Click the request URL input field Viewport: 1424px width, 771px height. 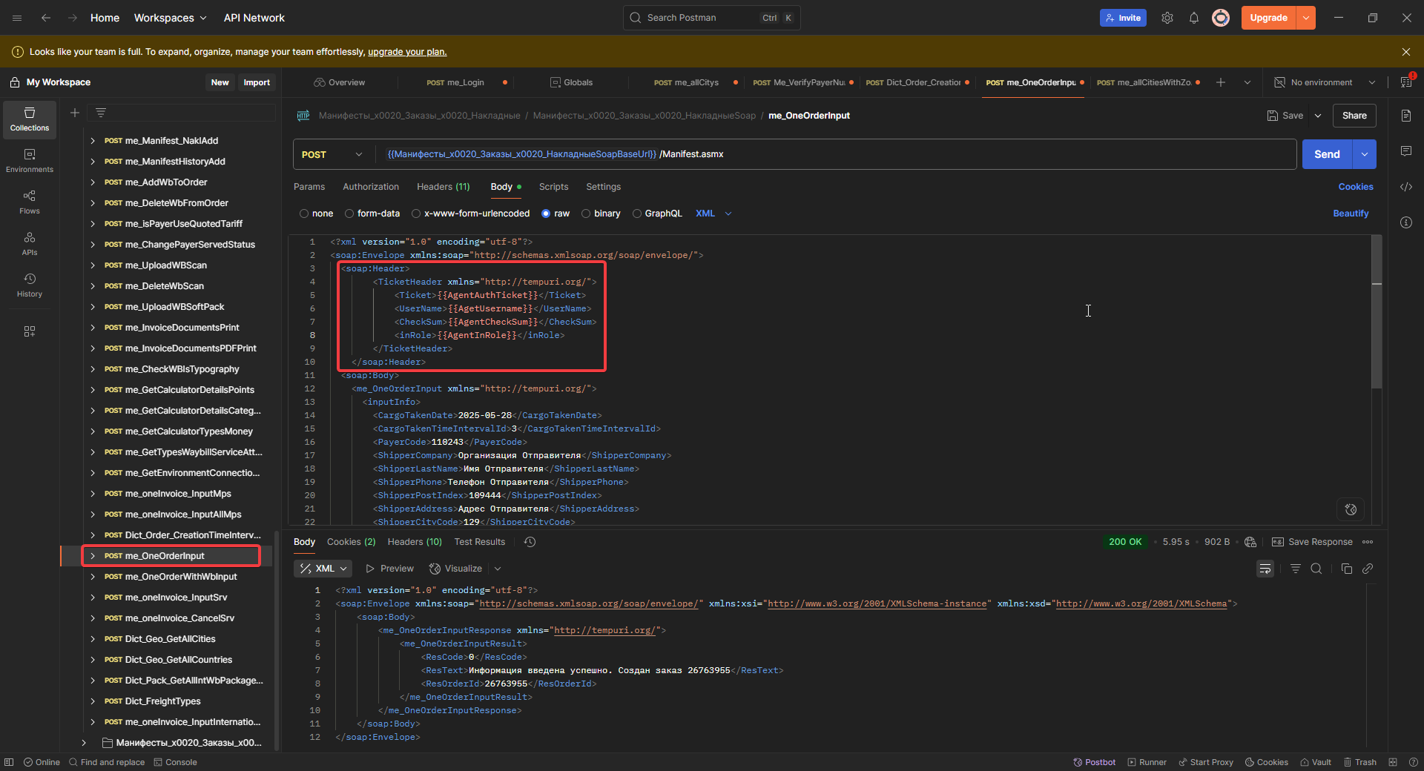point(837,154)
